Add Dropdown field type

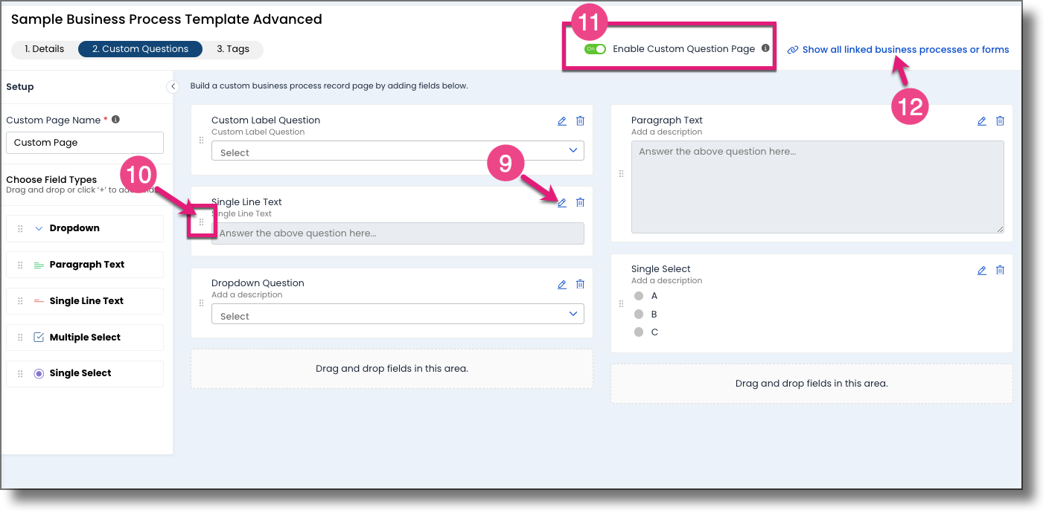pos(85,228)
